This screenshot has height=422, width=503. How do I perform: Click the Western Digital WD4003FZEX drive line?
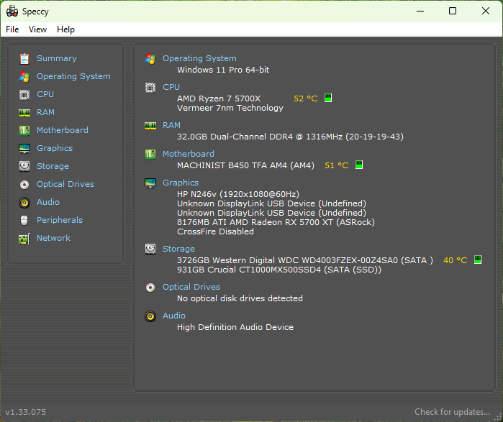point(305,260)
